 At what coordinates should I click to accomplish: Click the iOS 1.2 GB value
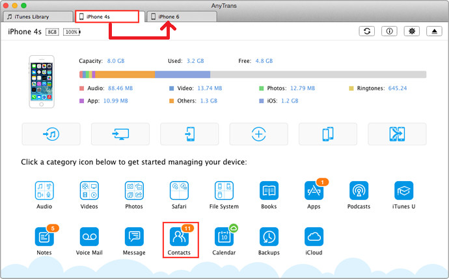coord(290,101)
